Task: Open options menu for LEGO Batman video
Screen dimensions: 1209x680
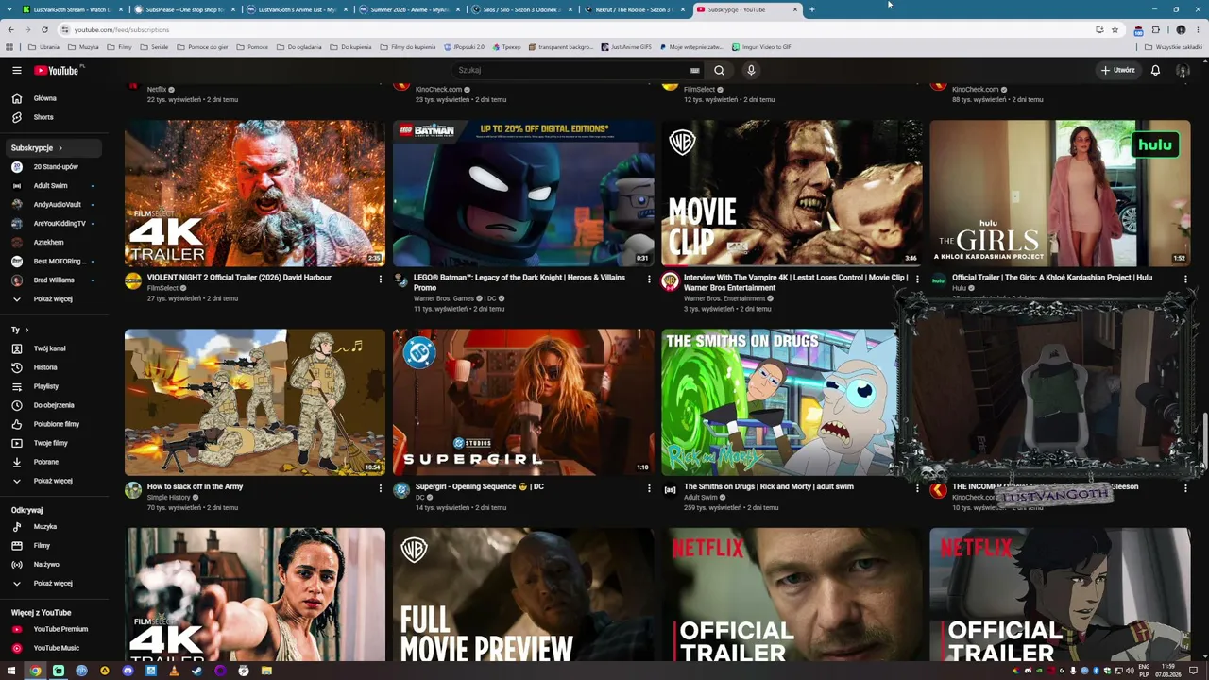Action: (649, 279)
